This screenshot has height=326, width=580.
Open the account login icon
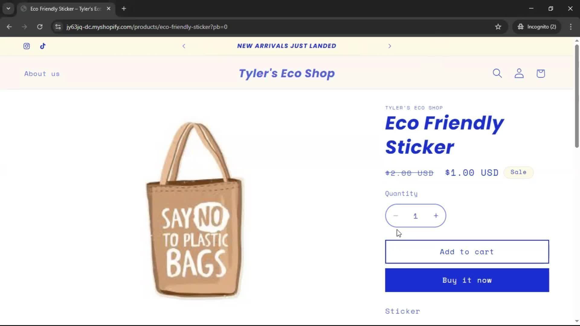[x=519, y=73]
